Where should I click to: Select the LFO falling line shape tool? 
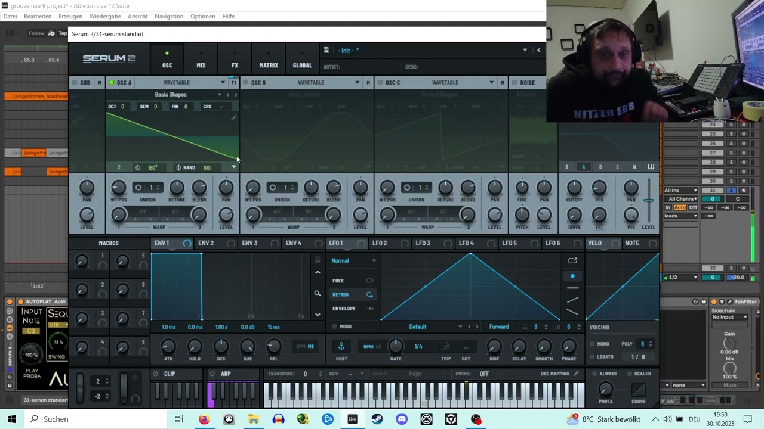pyautogui.click(x=572, y=312)
